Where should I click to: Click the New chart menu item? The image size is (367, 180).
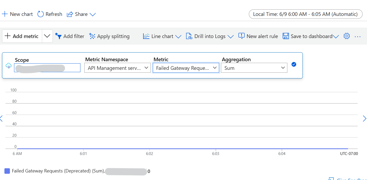click(17, 14)
